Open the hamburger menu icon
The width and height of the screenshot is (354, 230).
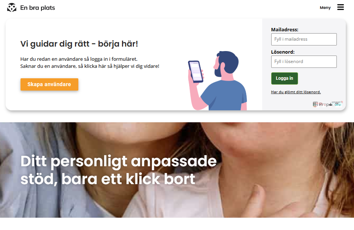341,7
